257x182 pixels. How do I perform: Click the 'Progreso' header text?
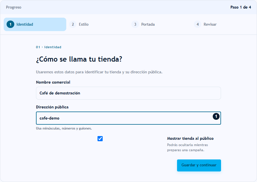pyautogui.click(x=14, y=7)
